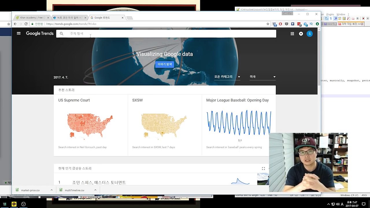Open the Google apps grid
The height and width of the screenshot is (208, 370).
click(x=292, y=34)
